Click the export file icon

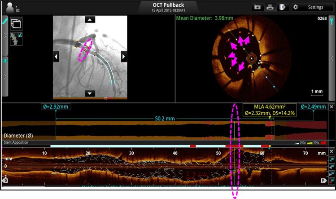click(x=282, y=7)
